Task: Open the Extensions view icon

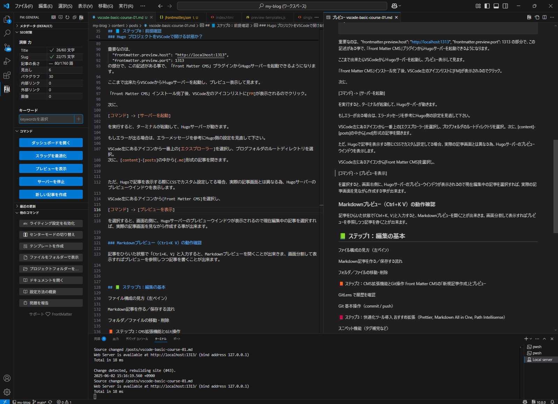Action: coord(7,75)
